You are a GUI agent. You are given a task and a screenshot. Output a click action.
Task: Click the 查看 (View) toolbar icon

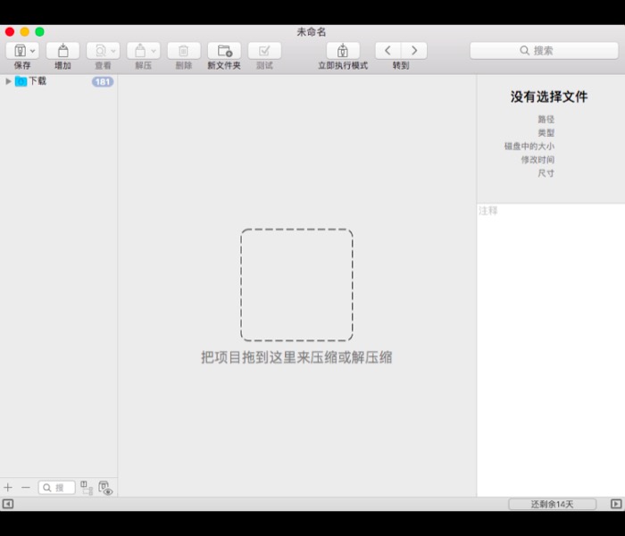(98, 51)
